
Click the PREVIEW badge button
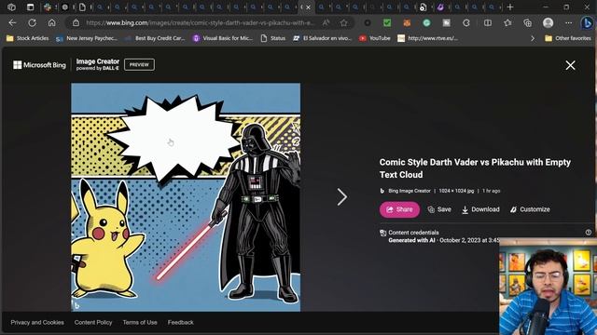click(x=139, y=64)
